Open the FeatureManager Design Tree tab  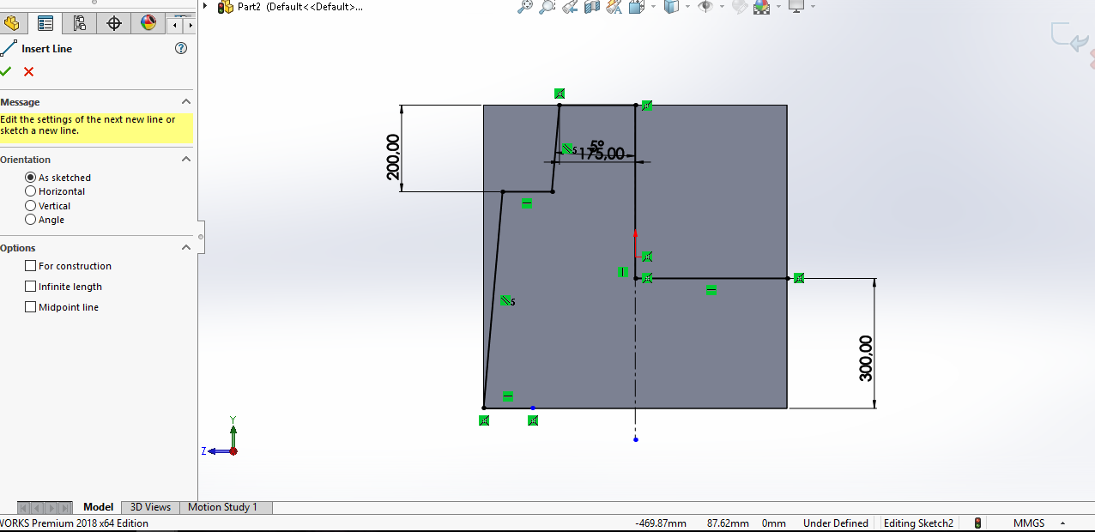tap(12, 23)
